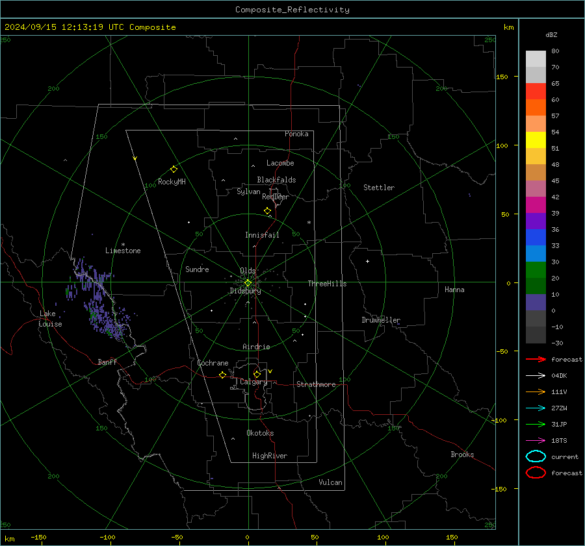585x546 pixels.
Task: Click the ThreeHills town label
Action: click(x=327, y=284)
